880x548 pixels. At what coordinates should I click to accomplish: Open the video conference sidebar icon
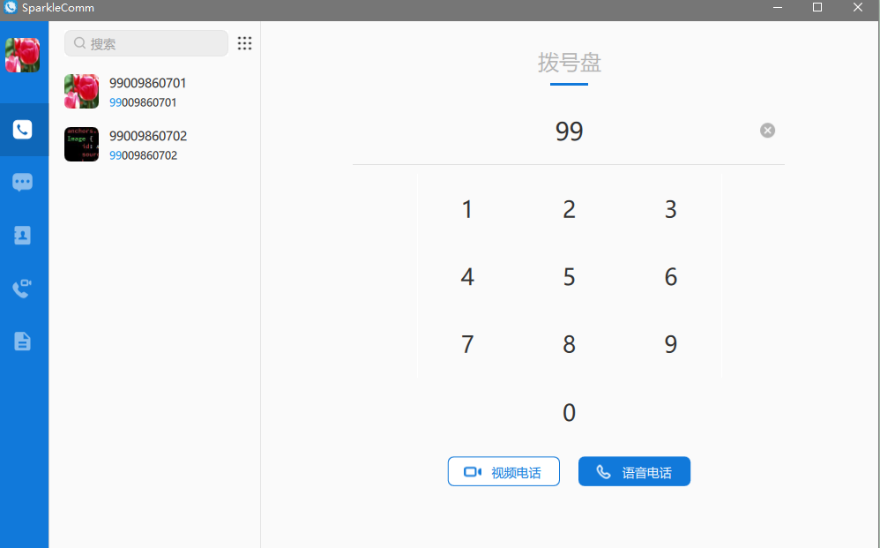(x=23, y=289)
